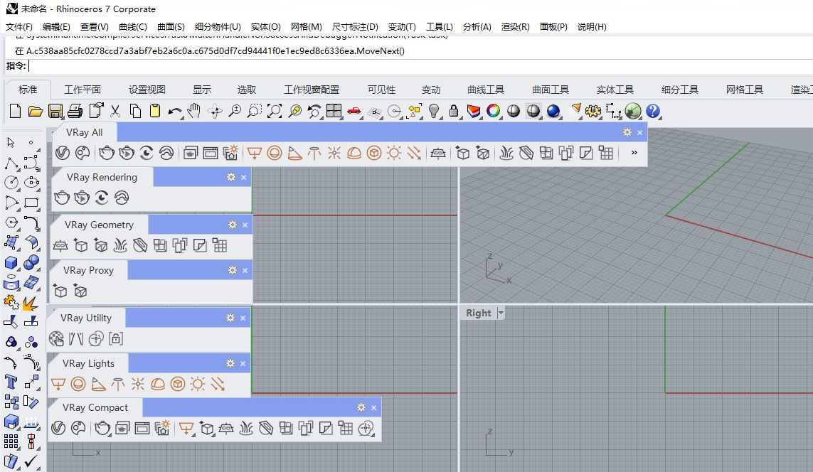Open VRay Lights toolbar gear options
The image size is (813, 472).
[x=230, y=364]
